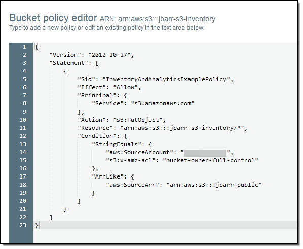Click line number 1 in the gutter
The image size is (303, 249).
[x=24, y=47]
